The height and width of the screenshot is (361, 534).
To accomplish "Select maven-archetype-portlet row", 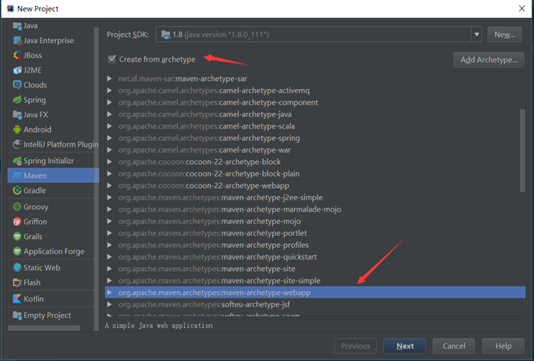I will point(315,233).
